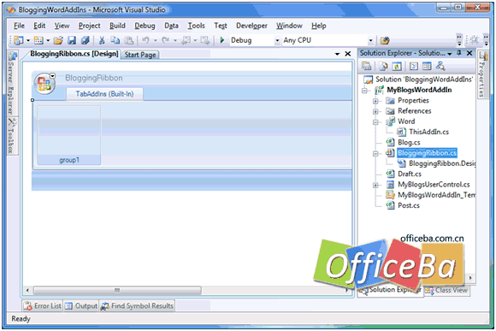Expand the Properties tree node
The height and width of the screenshot is (331, 496).
point(375,101)
